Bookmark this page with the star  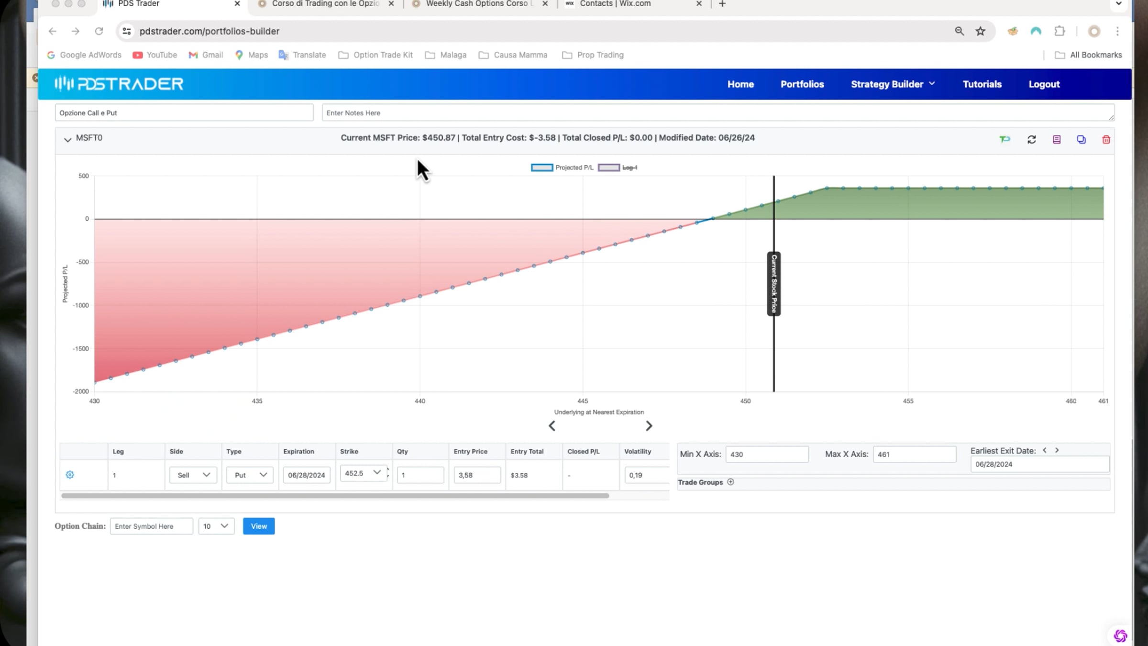pyautogui.click(x=981, y=31)
